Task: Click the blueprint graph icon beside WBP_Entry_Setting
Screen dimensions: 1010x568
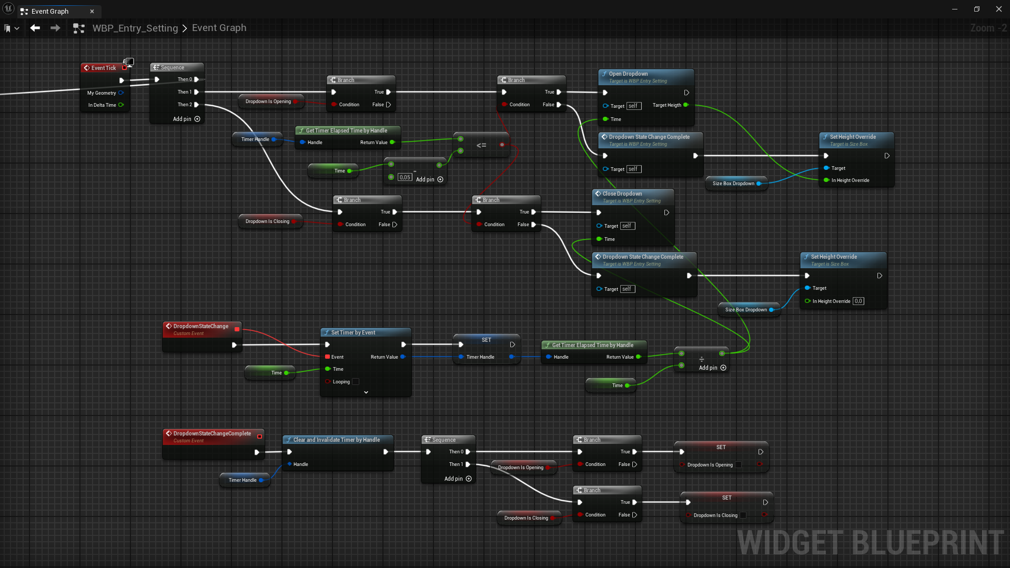Action: point(79,28)
